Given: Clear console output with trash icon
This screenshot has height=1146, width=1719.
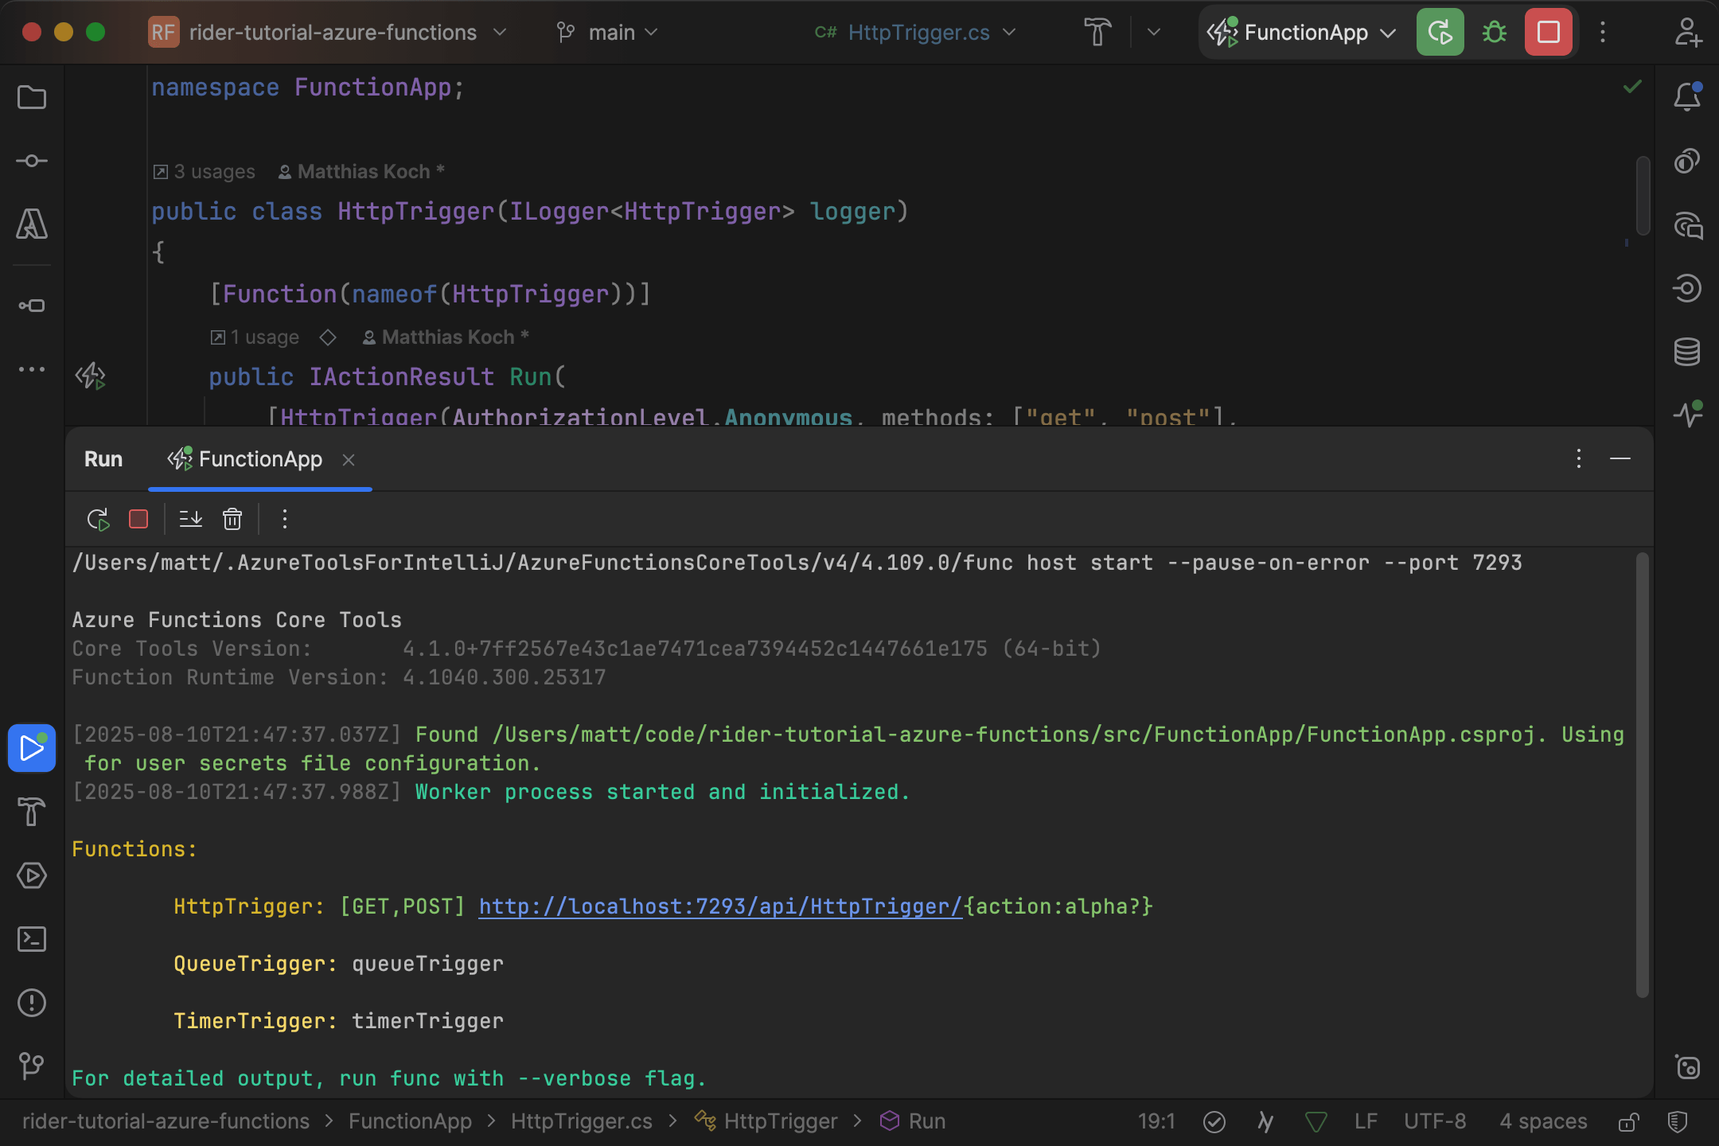Looking at the screenshot, I should point(232,520).
